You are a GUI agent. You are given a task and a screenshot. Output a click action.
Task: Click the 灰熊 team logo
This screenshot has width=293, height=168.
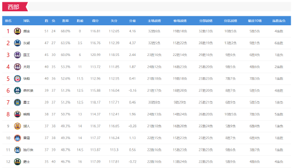[18, 43]
